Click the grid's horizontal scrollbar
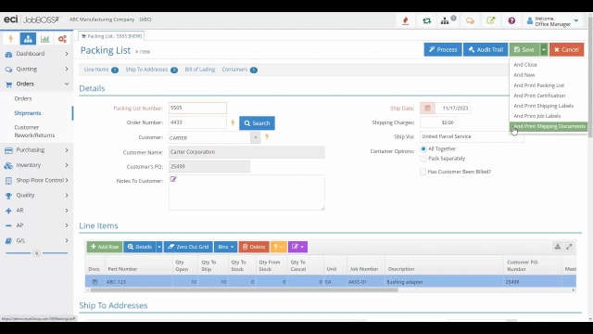The height and width of the screenshot is (334, 593). 244,290
